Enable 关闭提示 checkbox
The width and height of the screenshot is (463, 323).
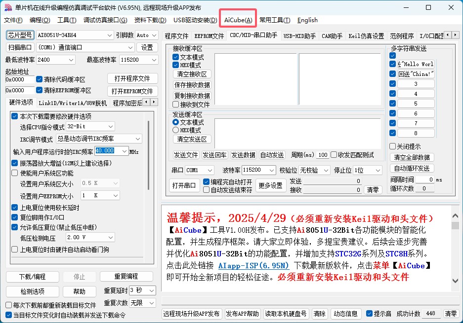pyautogui.click(x=392, y=146)
